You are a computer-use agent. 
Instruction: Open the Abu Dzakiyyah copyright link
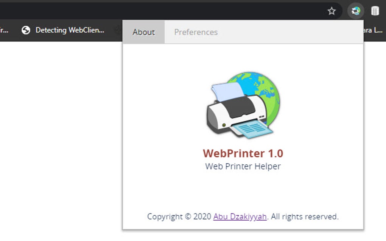click(240, 216)
